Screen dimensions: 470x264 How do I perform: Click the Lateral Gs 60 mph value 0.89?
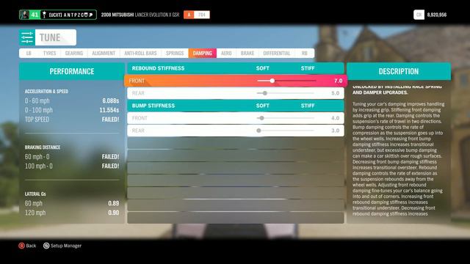114,204
